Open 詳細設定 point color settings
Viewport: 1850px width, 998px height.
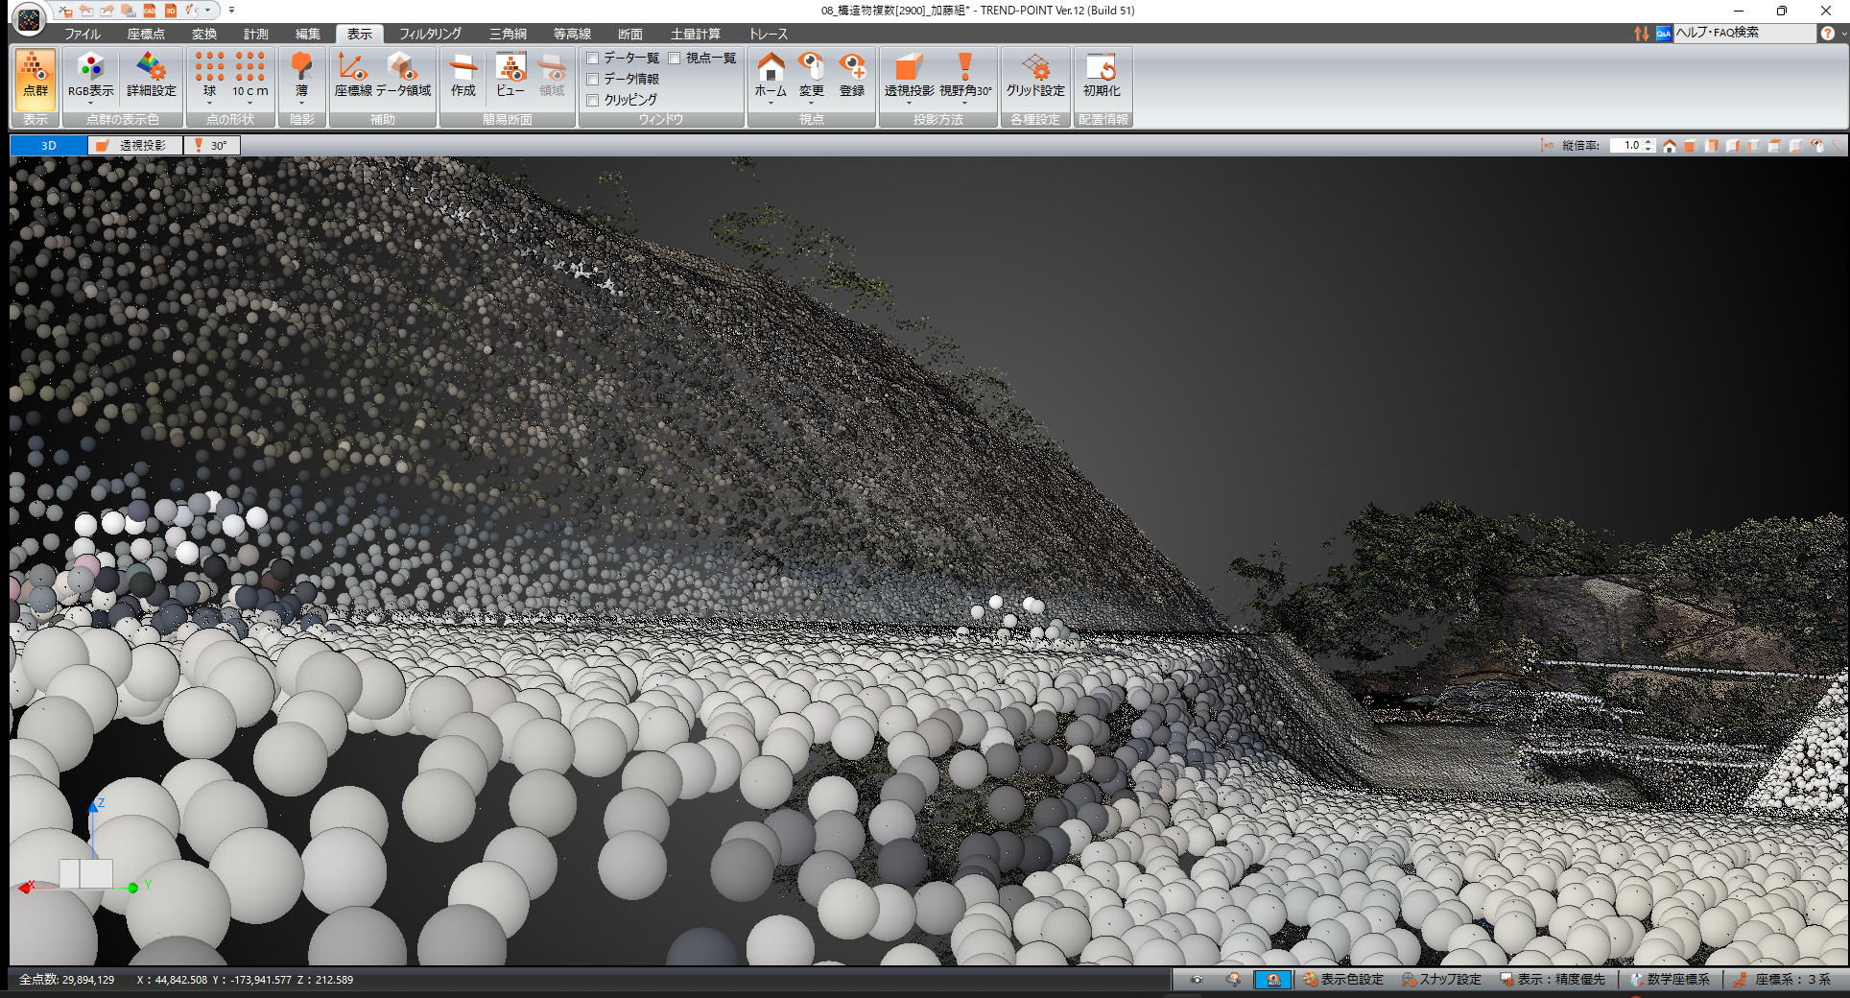point(152,77)
